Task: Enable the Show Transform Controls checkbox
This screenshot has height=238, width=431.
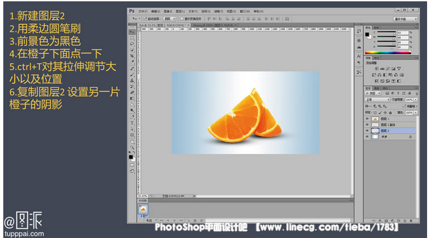Action: point(182,19)
